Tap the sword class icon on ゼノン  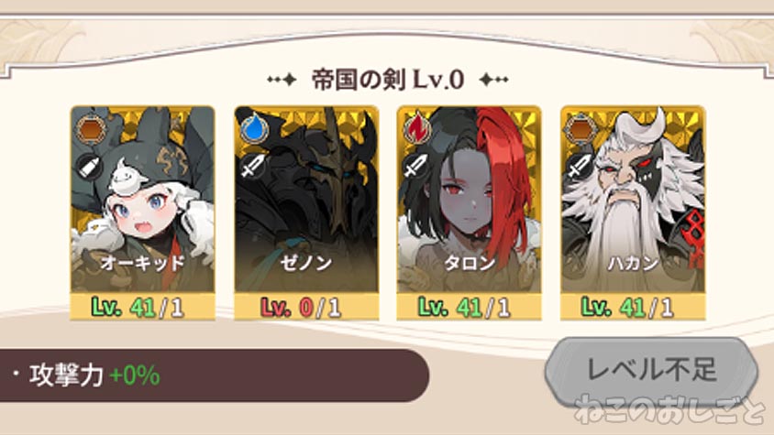(252, 167)
